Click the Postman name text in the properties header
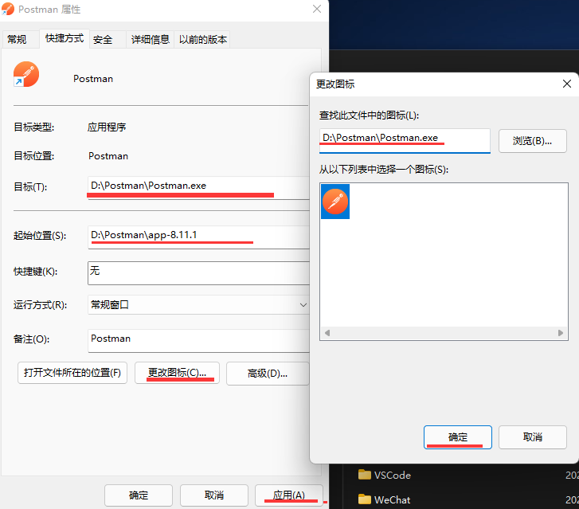 click(93, 79)
